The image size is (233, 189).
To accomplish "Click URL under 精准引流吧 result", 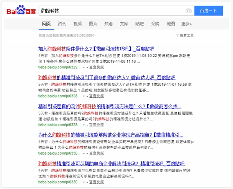I will pos(59,182).
